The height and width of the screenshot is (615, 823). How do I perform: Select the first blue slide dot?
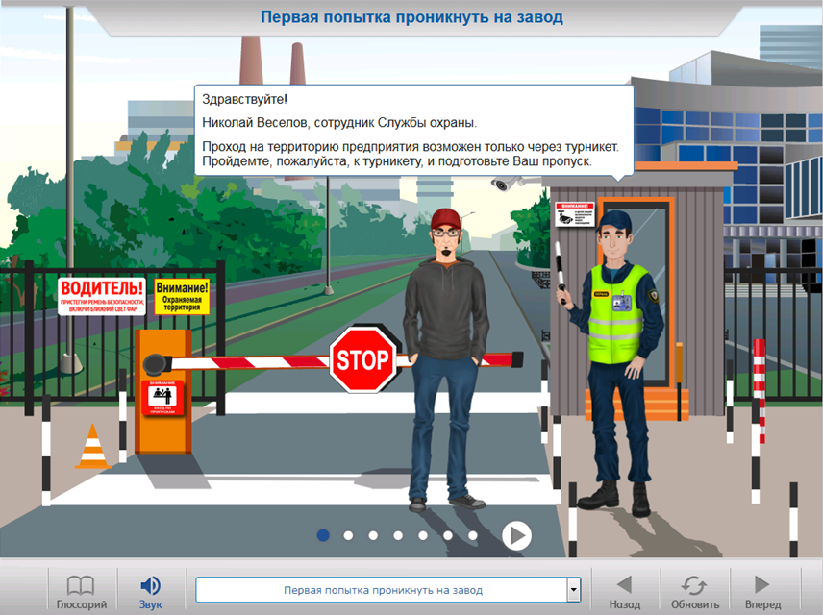[323, 535]
